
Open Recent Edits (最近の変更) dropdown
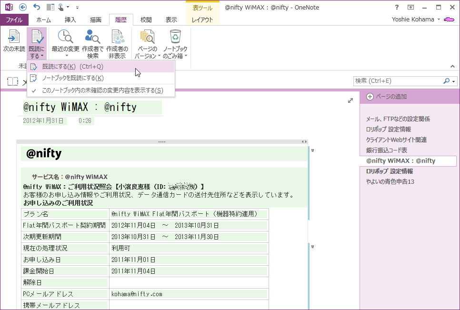tap(65, 44)
